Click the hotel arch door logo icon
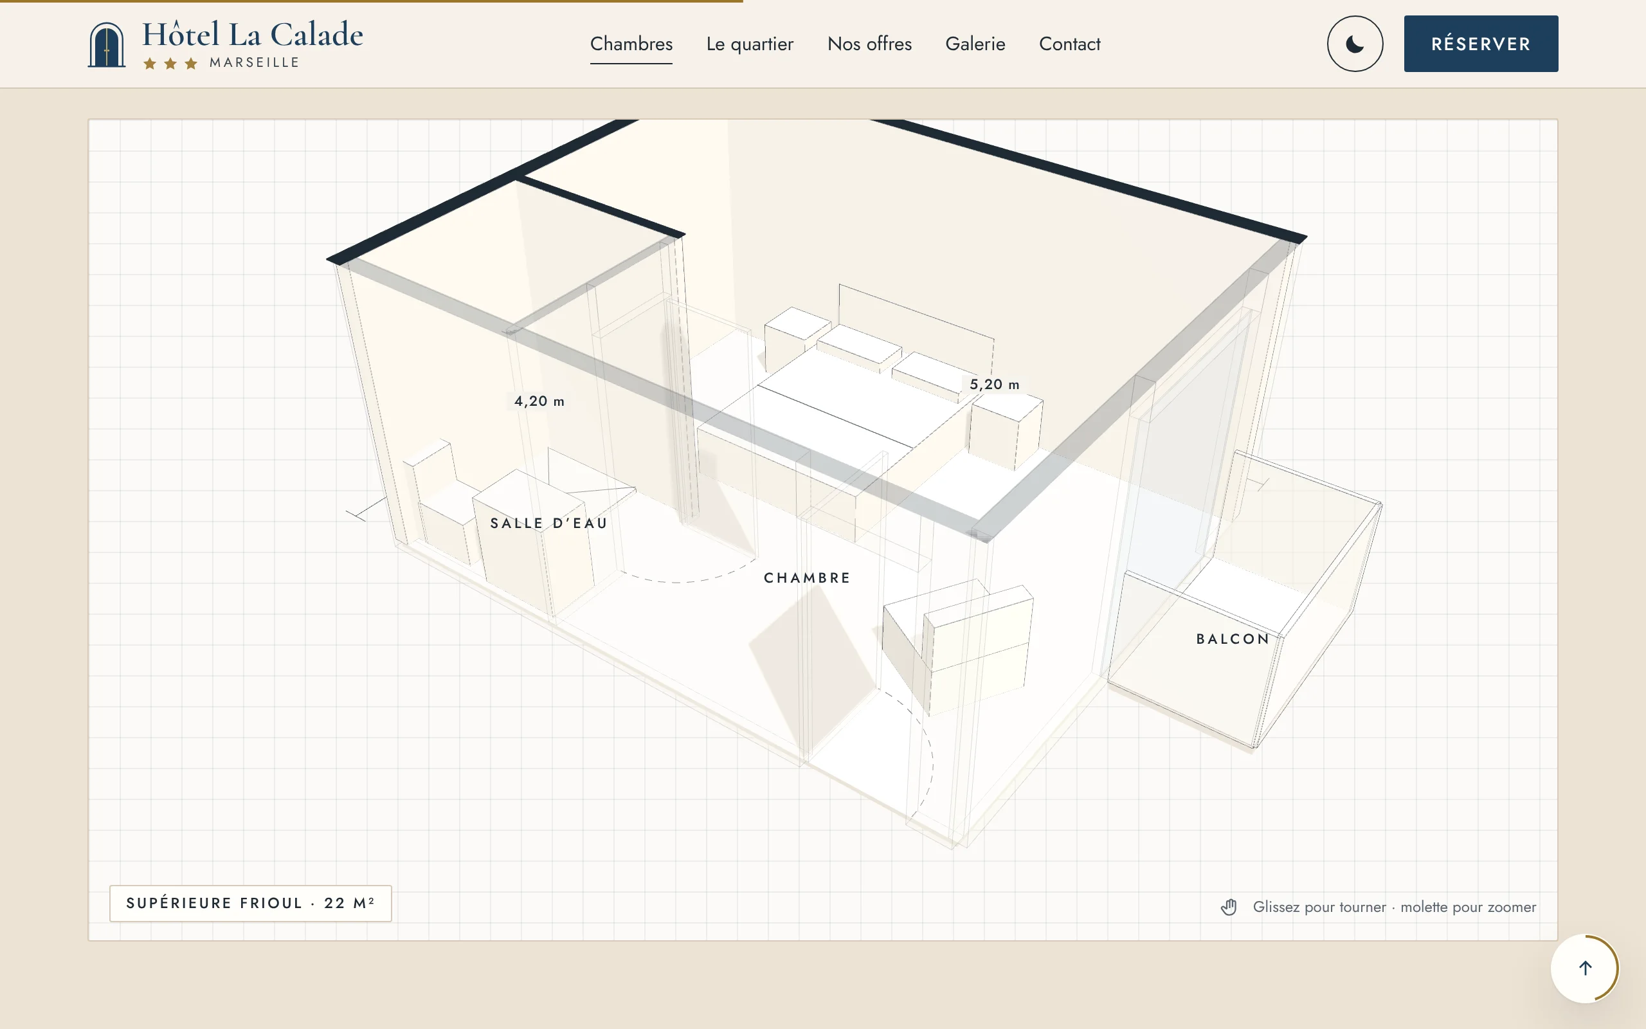 coord(107,44)
